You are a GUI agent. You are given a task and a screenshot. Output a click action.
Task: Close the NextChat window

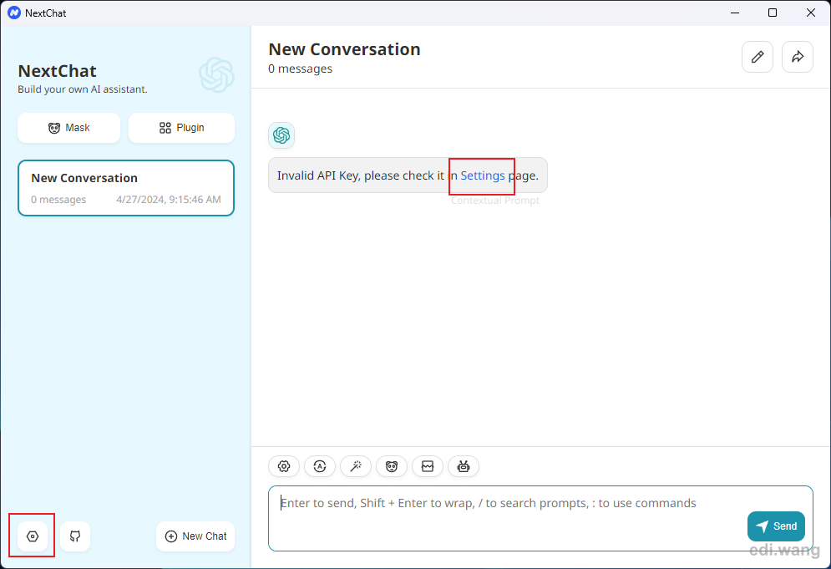tap(810, 13)
